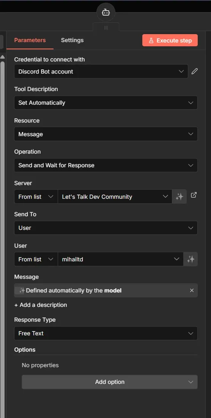Click Add option button

pyautogui.click(x=110, y=382)
